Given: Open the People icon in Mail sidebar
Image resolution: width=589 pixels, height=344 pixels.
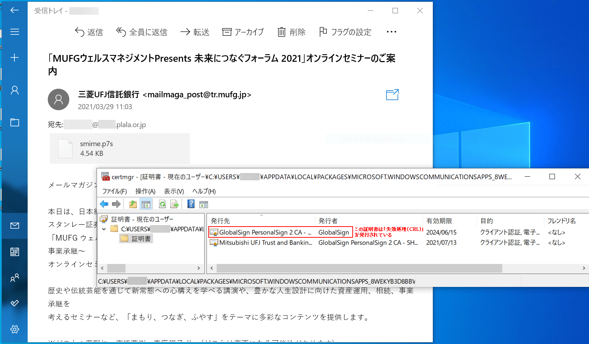Looking at the screenshot, I should [14, 278].
